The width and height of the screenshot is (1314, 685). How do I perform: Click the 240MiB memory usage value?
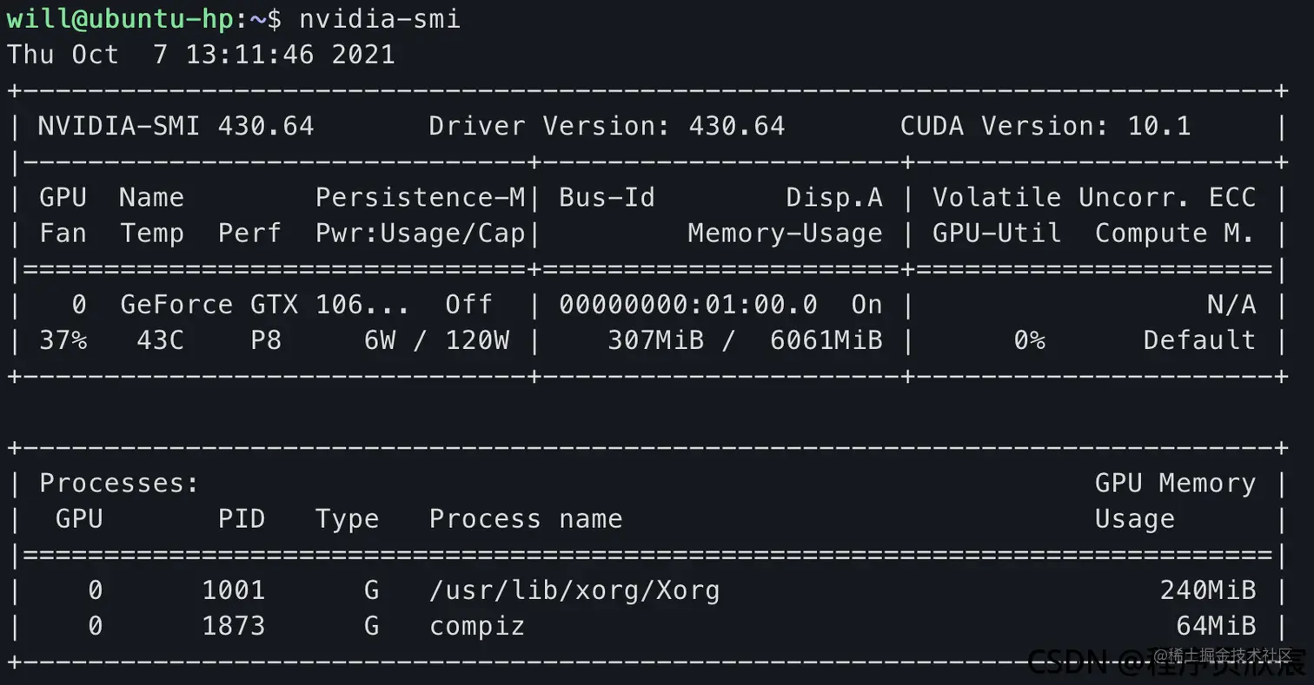click(1208, 590)
